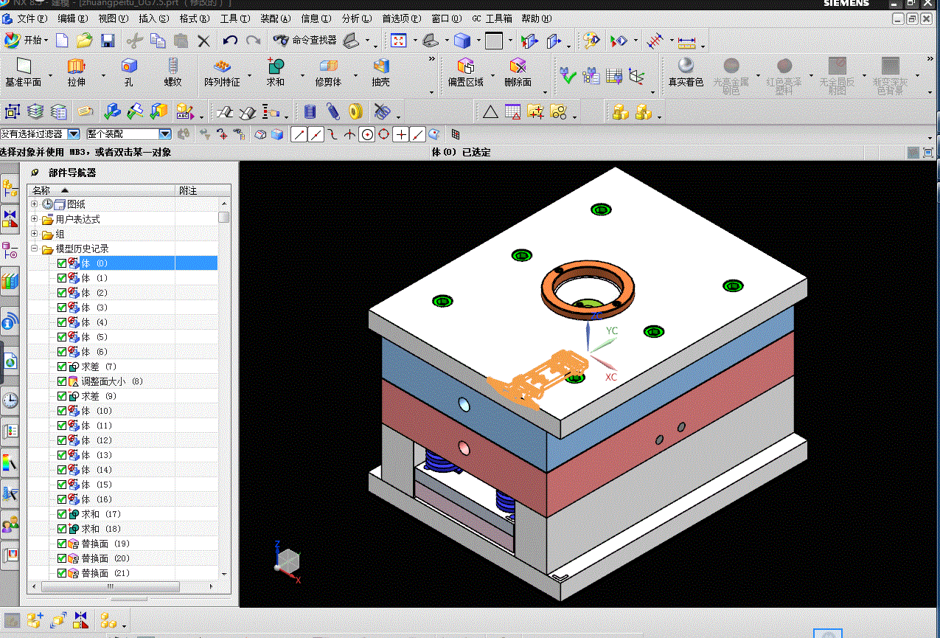
Task: Uncheck 调整面大小 (8) checkbox
Action: point(62,381)
